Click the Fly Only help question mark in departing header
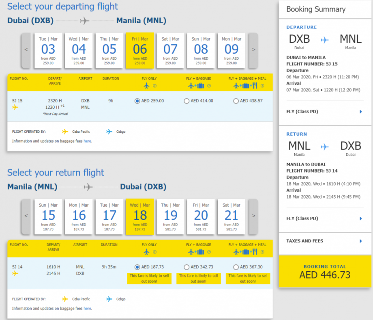The width and height of the screenshot is (373, 320). [x=155, y=86]
